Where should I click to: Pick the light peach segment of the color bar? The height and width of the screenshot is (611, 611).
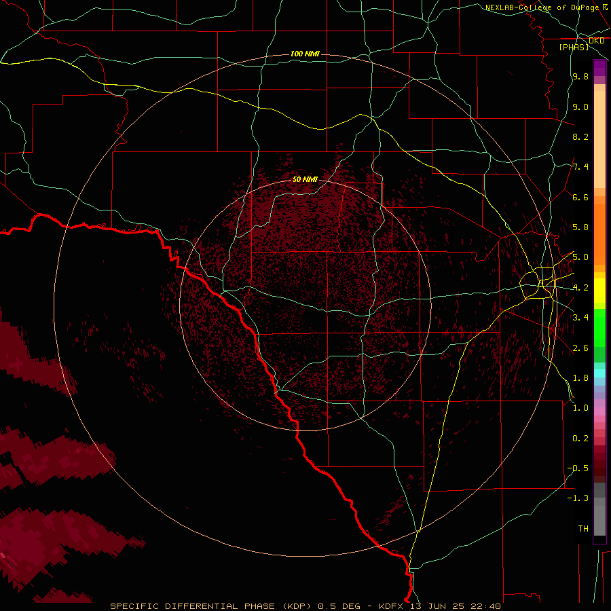(x=599, y=139)
